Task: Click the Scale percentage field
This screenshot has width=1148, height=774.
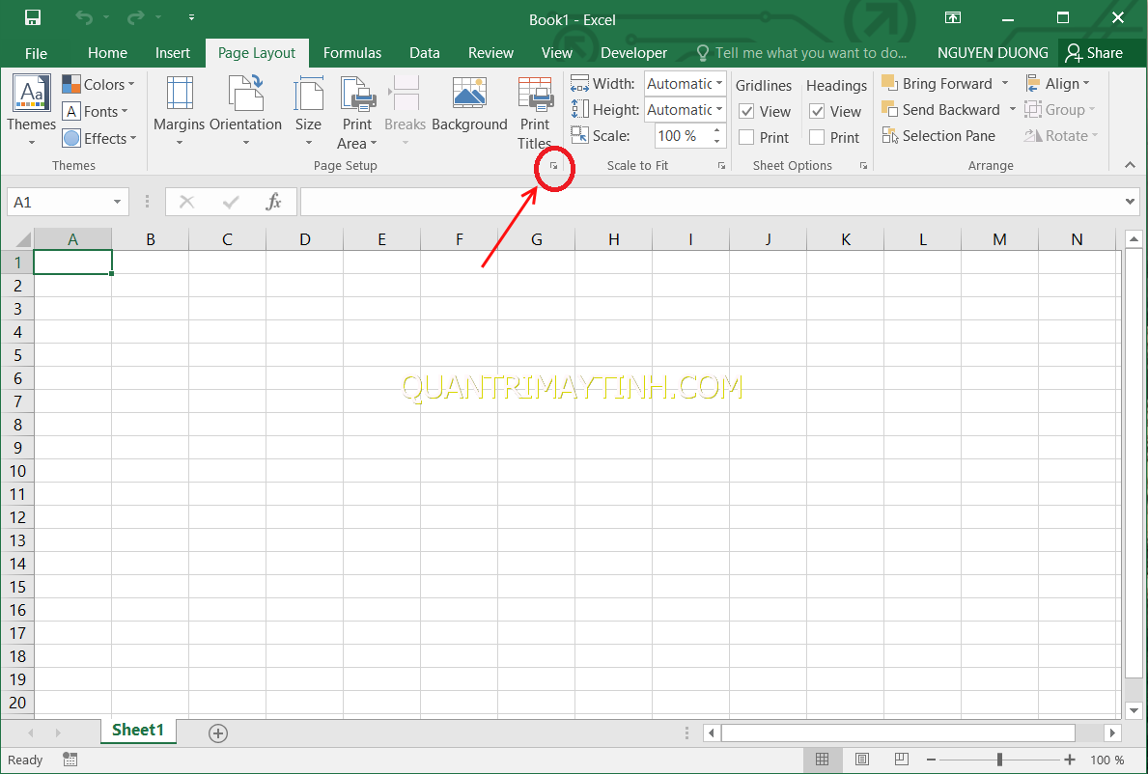Action: coord(682,136)
